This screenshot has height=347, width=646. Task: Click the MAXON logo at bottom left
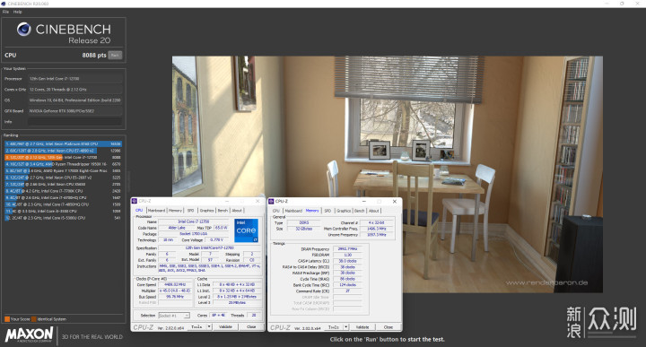click(30, 334)
